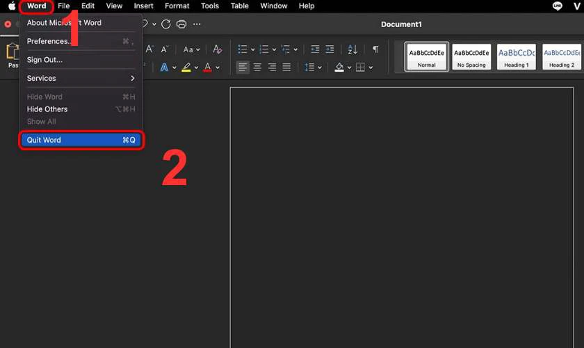Open the Table menu
This screenshot has width=584, height=348.
point(239,6)
